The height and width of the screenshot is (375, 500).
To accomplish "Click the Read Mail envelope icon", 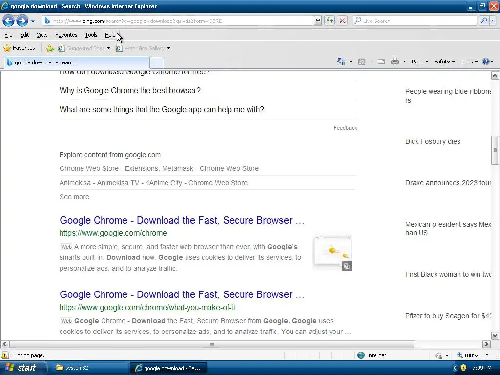I will pos(381,62).
